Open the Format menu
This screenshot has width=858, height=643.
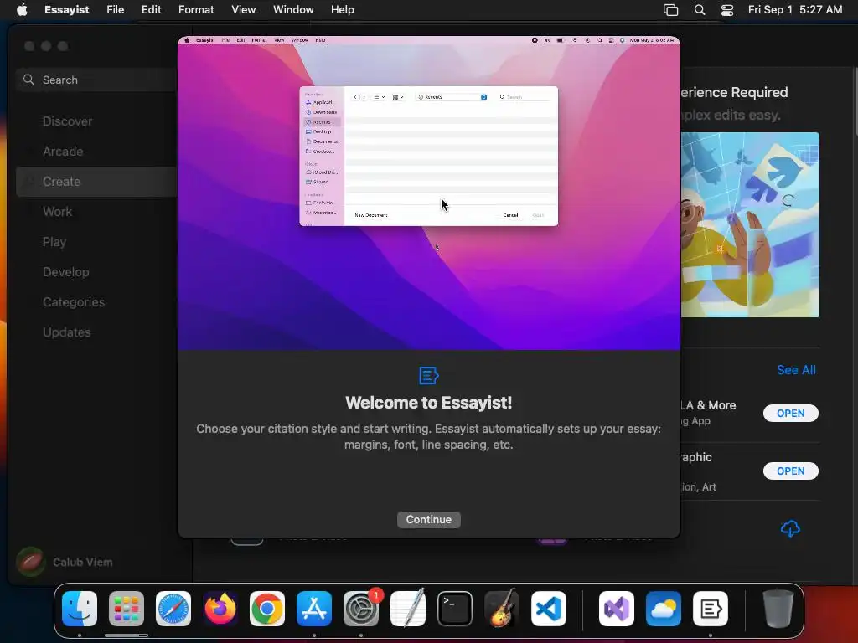click(x=196, y=9)
